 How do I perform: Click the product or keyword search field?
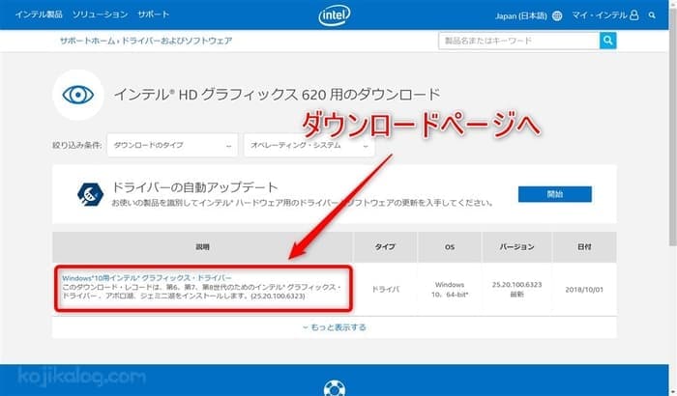pyautogui.click(x=519, y=41)
